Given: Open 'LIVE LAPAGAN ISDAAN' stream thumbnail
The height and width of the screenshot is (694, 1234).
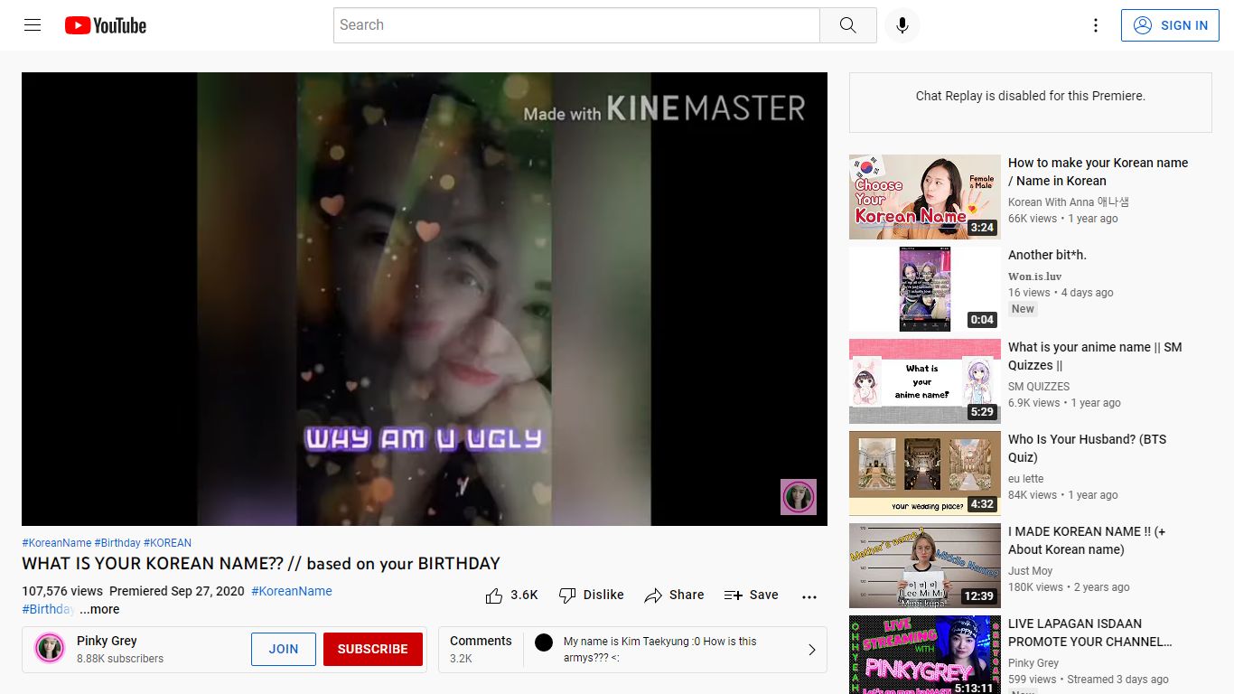Looking at the screenshot, I should coord(925,655).
